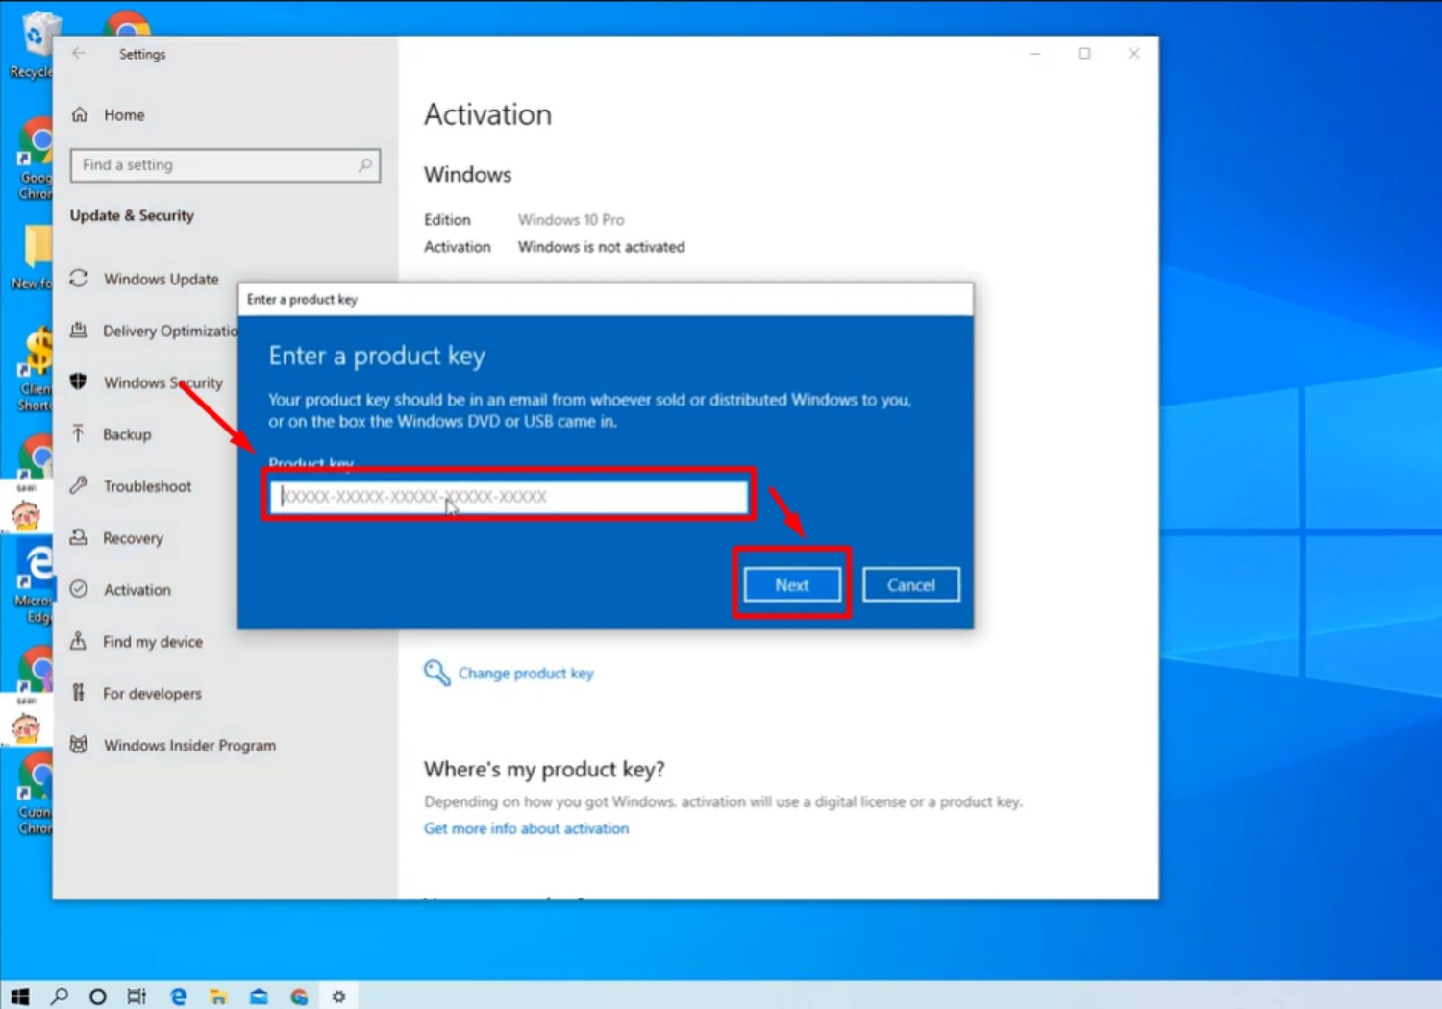
Task: Minimize the Settings window
Action: point(1034,54)
